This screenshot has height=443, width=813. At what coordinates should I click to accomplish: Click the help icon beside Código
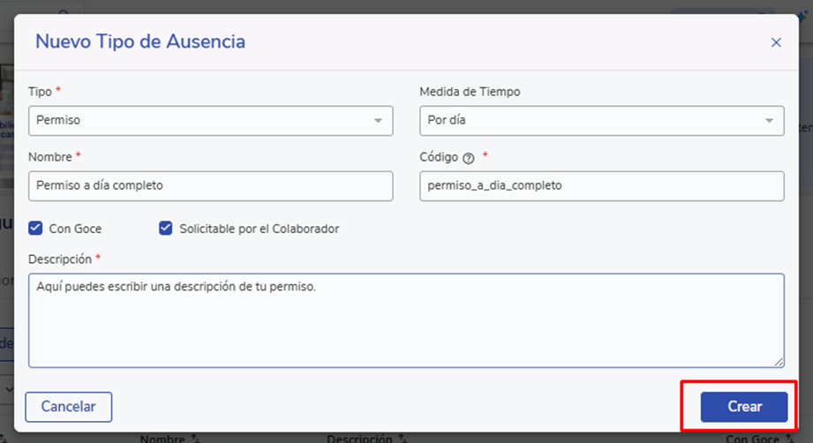click(469, 158)
